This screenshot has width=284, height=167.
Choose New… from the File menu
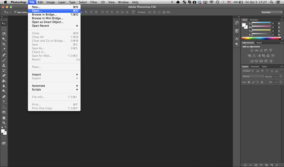[x=54, y=7]
